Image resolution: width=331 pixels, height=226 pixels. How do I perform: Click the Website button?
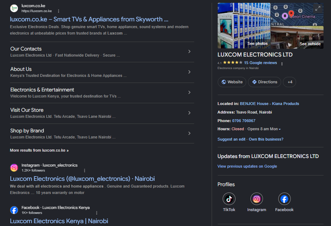(232, 82)
